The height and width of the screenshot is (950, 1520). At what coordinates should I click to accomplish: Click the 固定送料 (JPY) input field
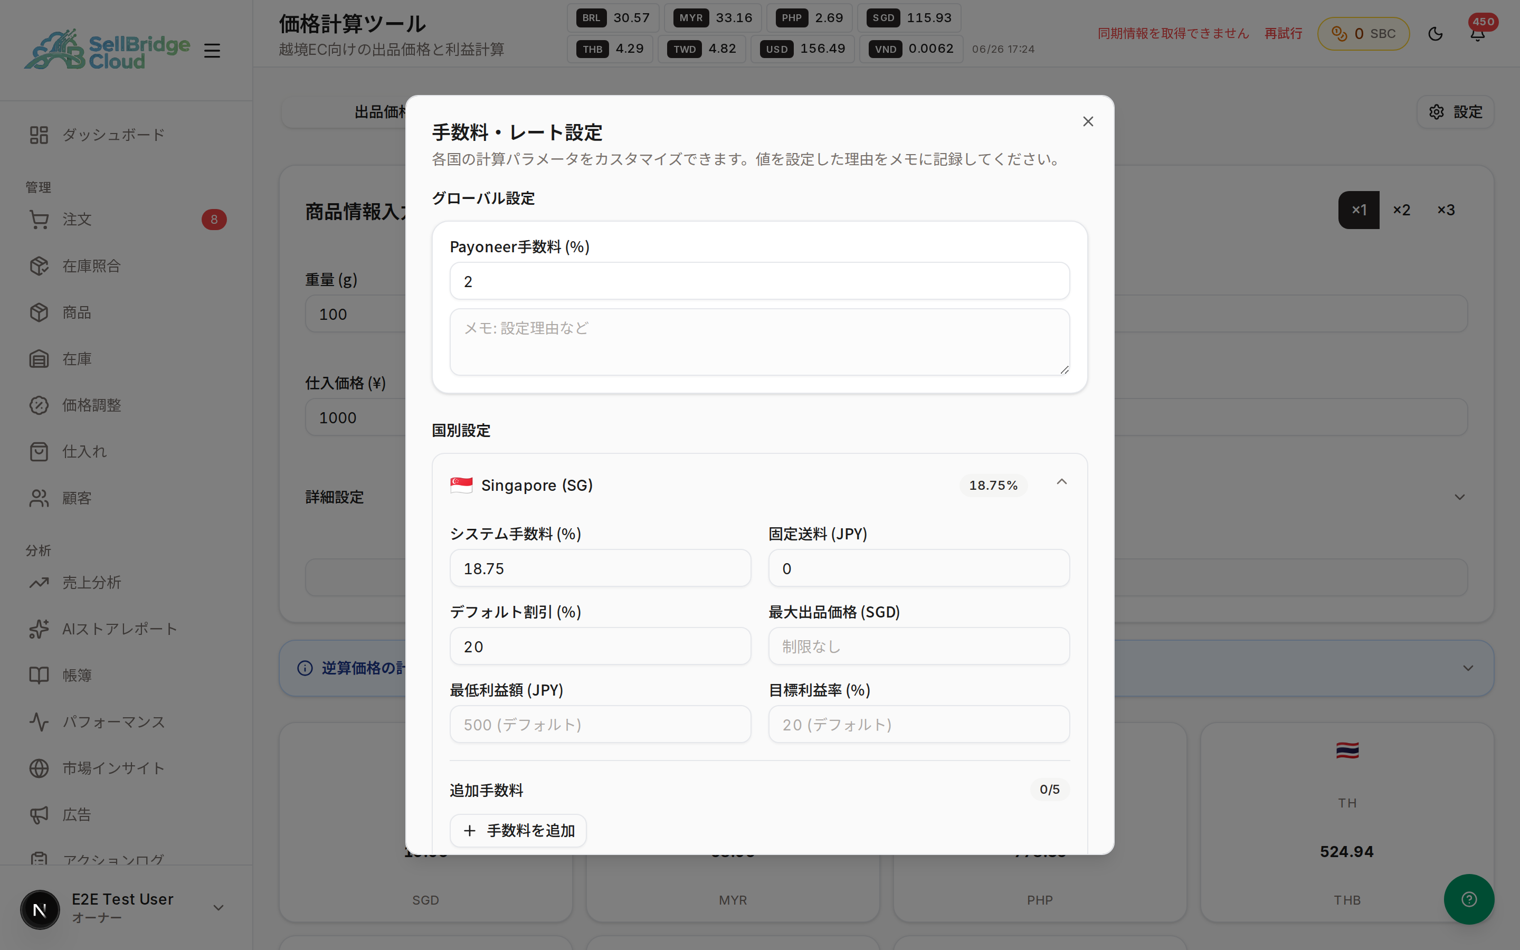(919, 568)
